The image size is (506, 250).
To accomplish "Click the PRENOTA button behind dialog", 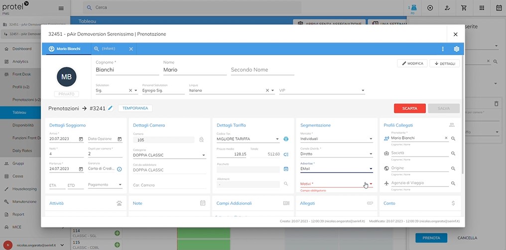I will [x=431, y=238].
